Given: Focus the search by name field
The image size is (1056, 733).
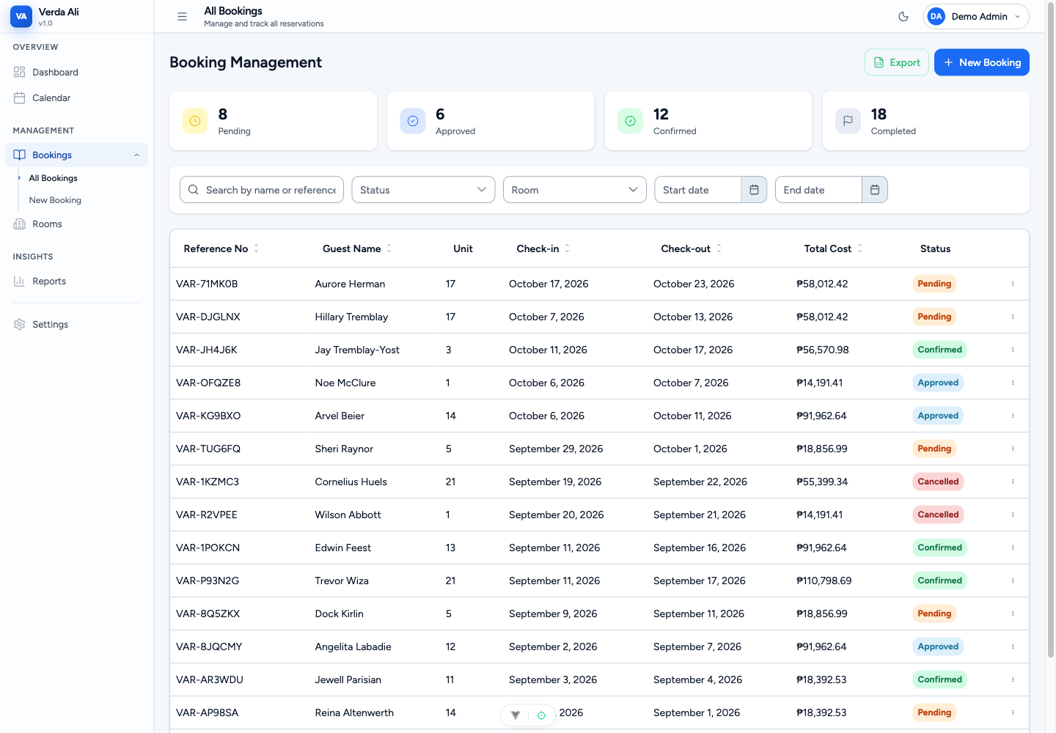Looking at the screenshot, I should tap(262, 190).
